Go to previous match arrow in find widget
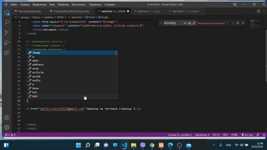The height and width of the screenshot is (150, 267). click(x=228, y=23)
